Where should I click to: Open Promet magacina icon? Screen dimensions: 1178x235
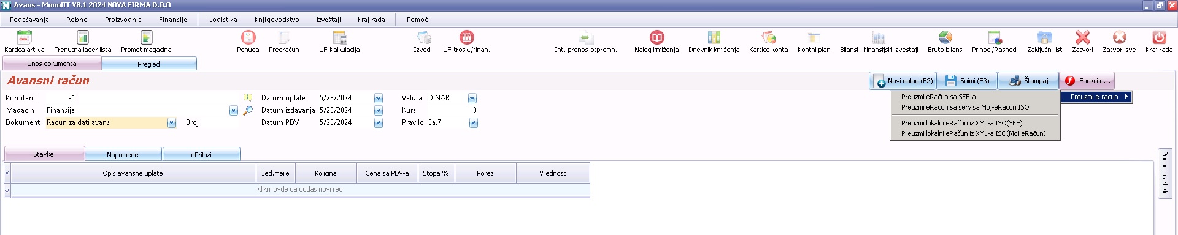click(x=146, y=38)
